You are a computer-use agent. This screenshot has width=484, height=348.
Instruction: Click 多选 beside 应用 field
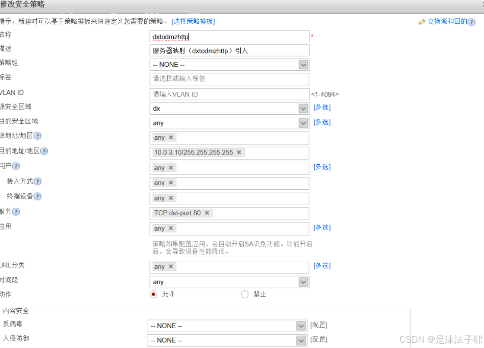coord(322,227)
